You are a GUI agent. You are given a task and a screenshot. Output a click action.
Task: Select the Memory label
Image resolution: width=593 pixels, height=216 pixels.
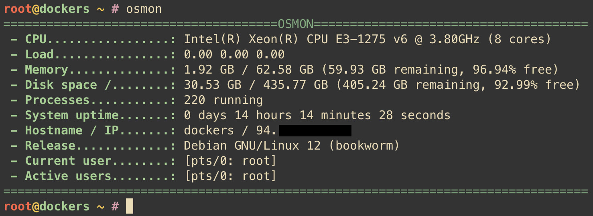coord(47,70)
